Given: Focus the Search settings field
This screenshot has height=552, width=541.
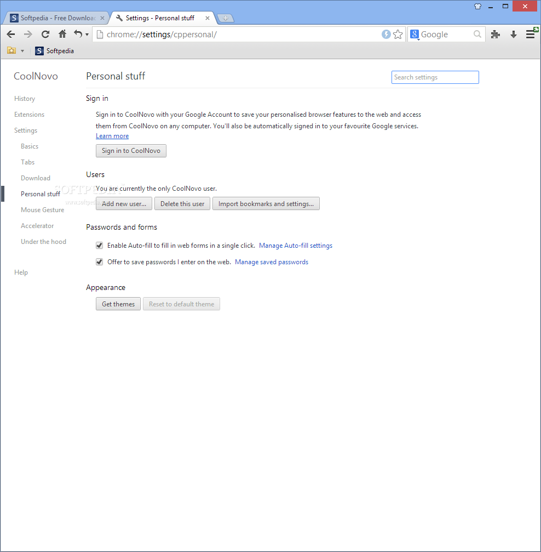Looking at the screenshot, I should (x=435, y=77).
